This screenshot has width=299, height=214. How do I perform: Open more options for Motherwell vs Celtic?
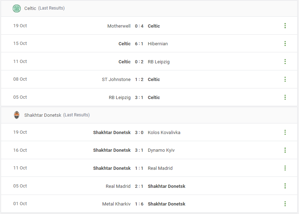[x=285, y=25]
